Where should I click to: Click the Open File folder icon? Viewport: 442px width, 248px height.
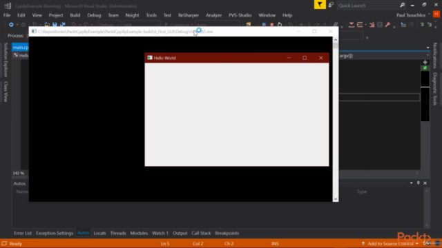pos(47,25)
